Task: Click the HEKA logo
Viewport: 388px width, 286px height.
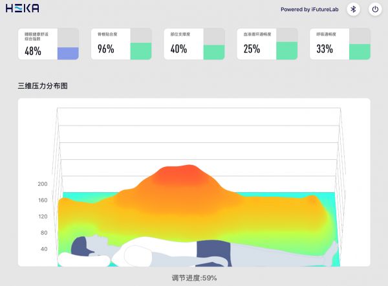Action: [22, 8]
